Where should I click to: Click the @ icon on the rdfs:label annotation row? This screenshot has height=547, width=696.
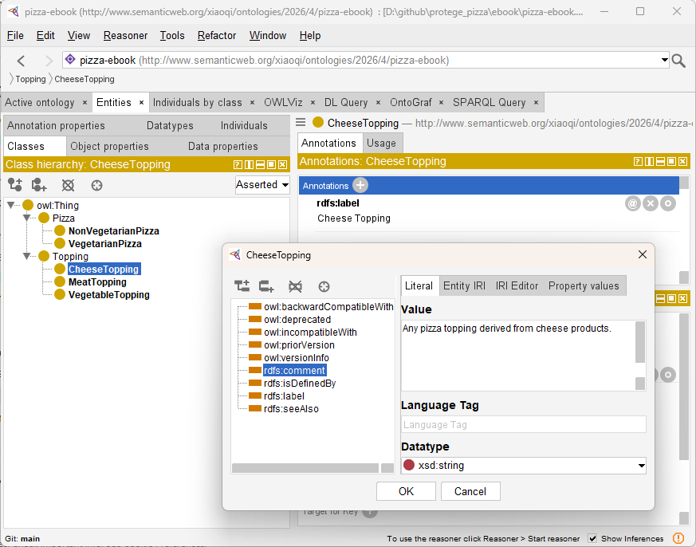632,204
